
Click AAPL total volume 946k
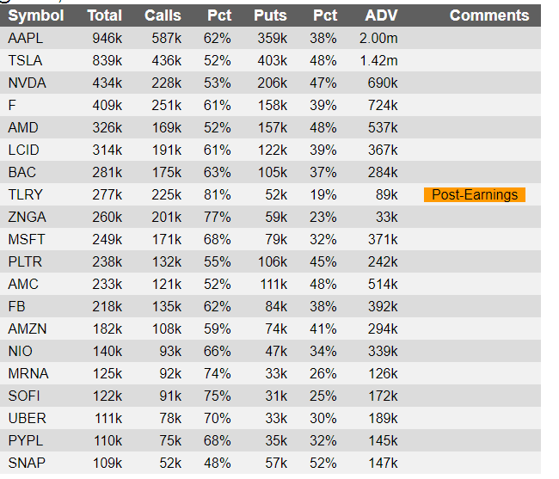(x=107, y=38)
